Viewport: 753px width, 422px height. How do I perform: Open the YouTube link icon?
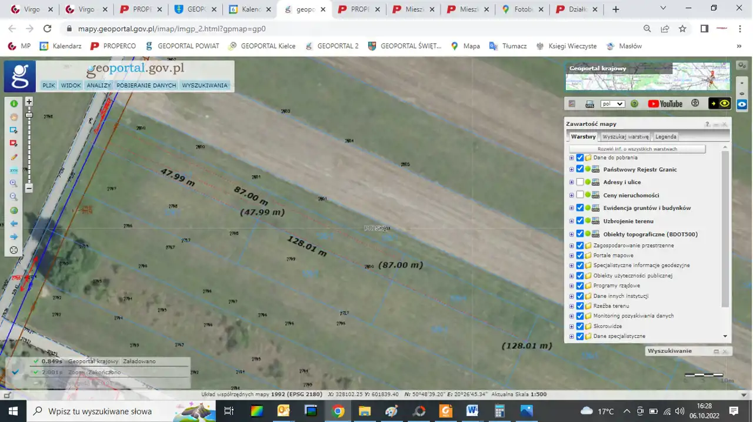tap(665, 104)
